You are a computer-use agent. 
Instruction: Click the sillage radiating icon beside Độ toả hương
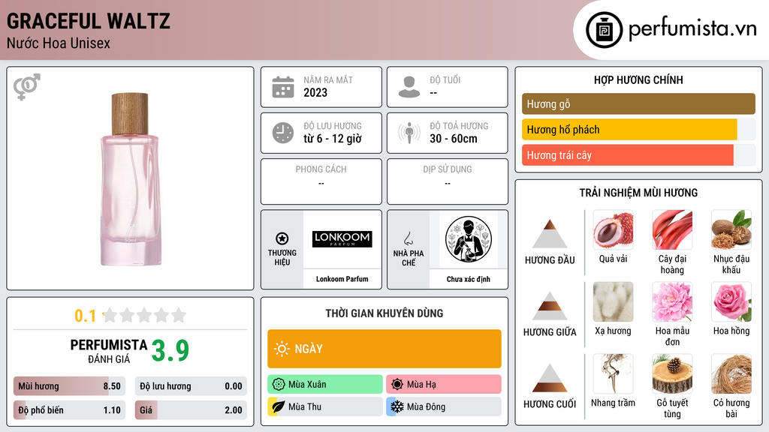click(x=409, y=133)
